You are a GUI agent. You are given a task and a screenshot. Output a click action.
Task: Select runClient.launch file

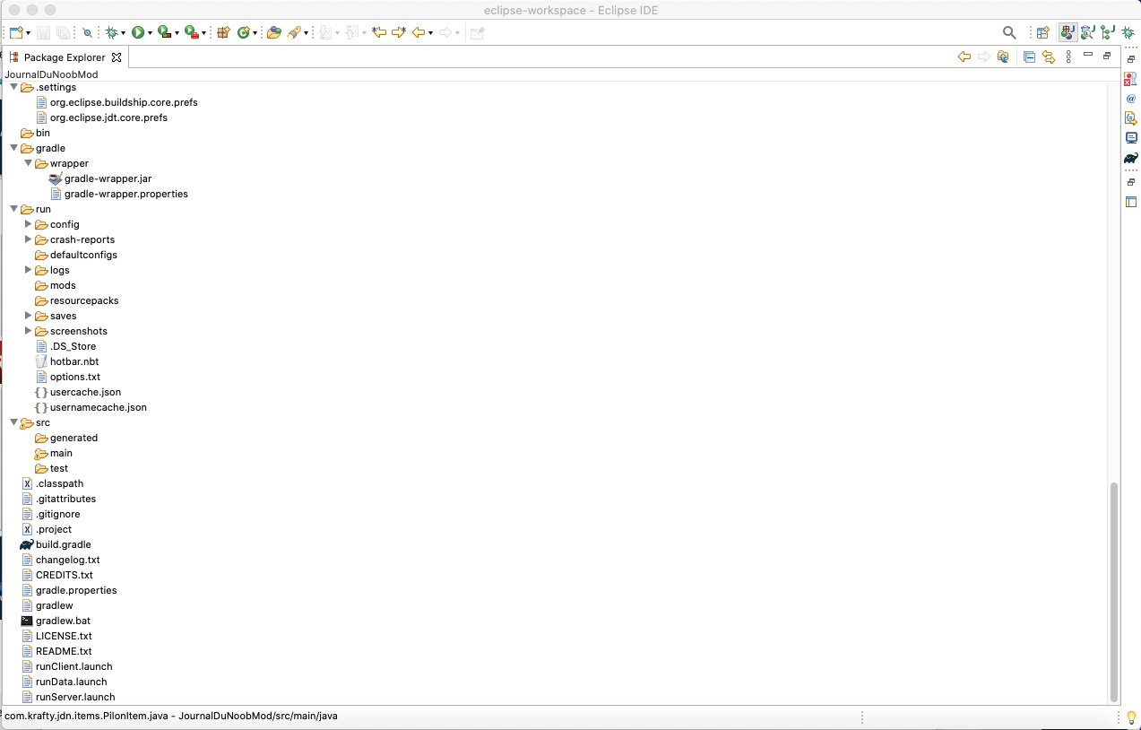click(x=73, y=666)
